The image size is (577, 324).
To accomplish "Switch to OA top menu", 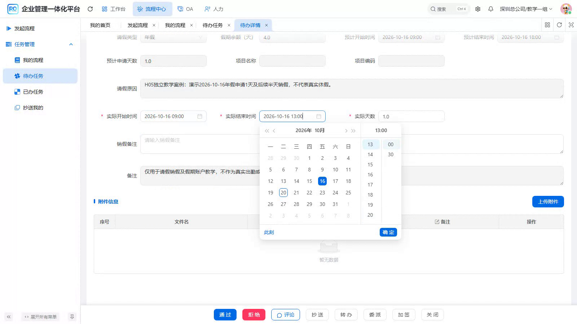I will pyautogui.click(x=185, y=9).
